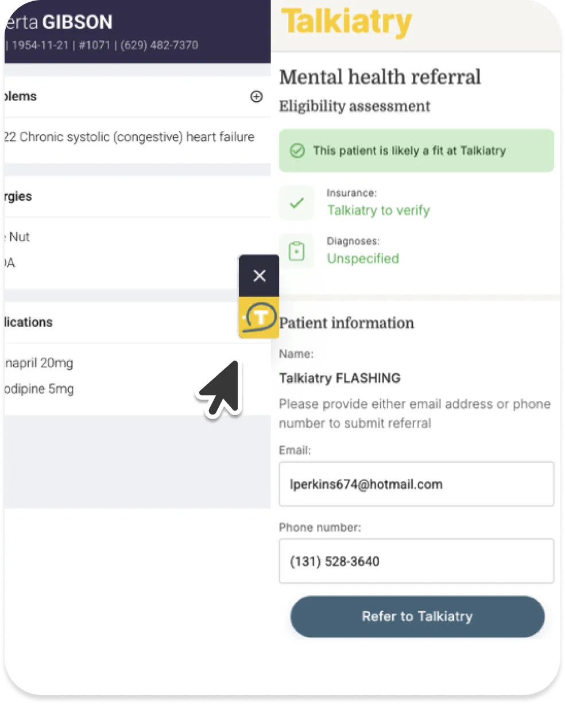
Task: Click inside the Email field
Action: 416,484
